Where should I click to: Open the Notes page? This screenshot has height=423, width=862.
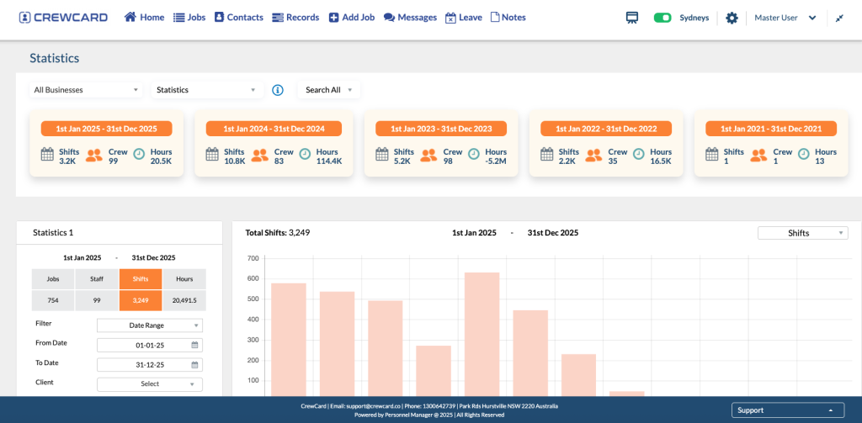(508, 18)
